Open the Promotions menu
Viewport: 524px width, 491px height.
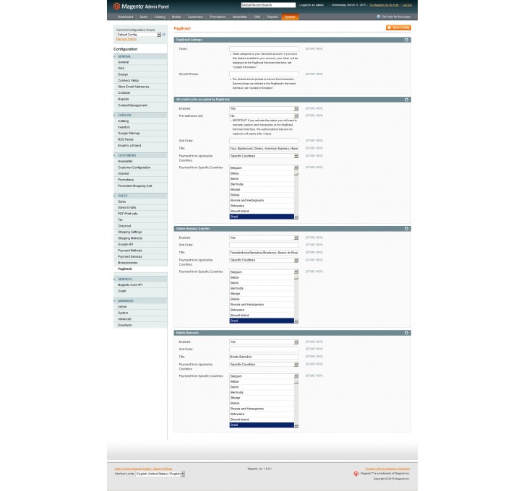[x=218, y=17]
